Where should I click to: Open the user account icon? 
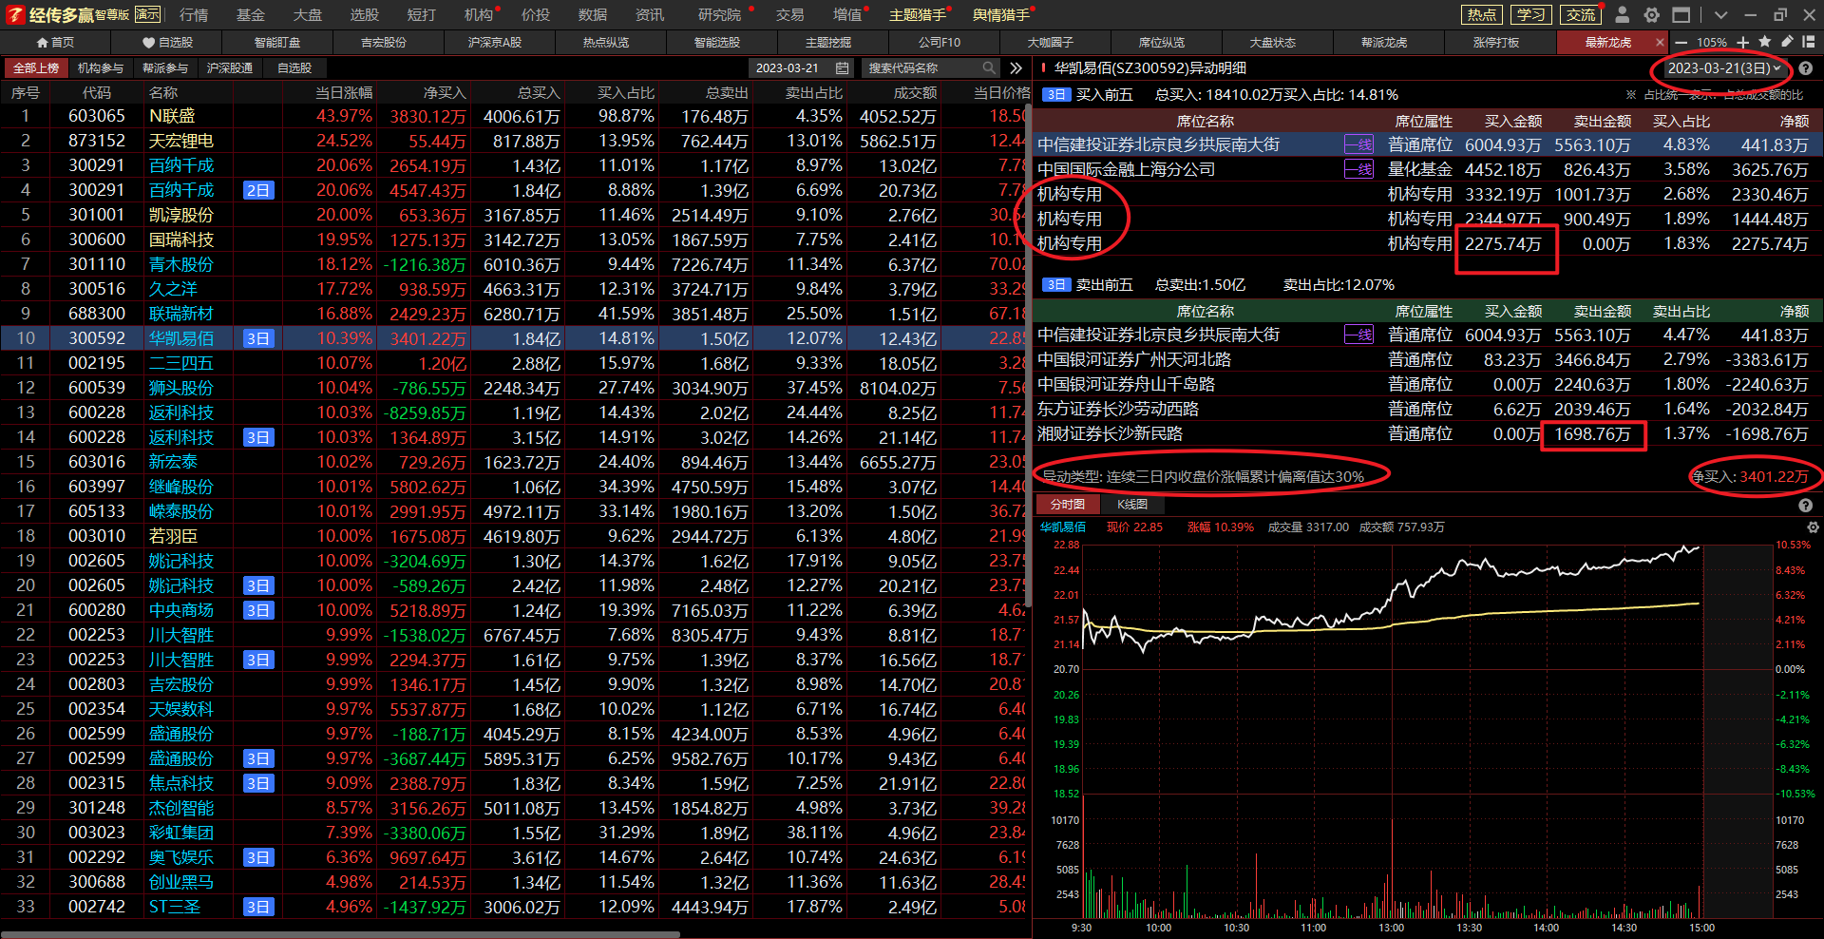coord(1623,14)
